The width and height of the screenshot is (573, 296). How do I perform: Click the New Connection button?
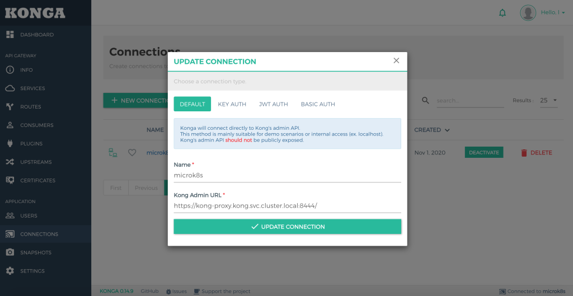[135, 101]
